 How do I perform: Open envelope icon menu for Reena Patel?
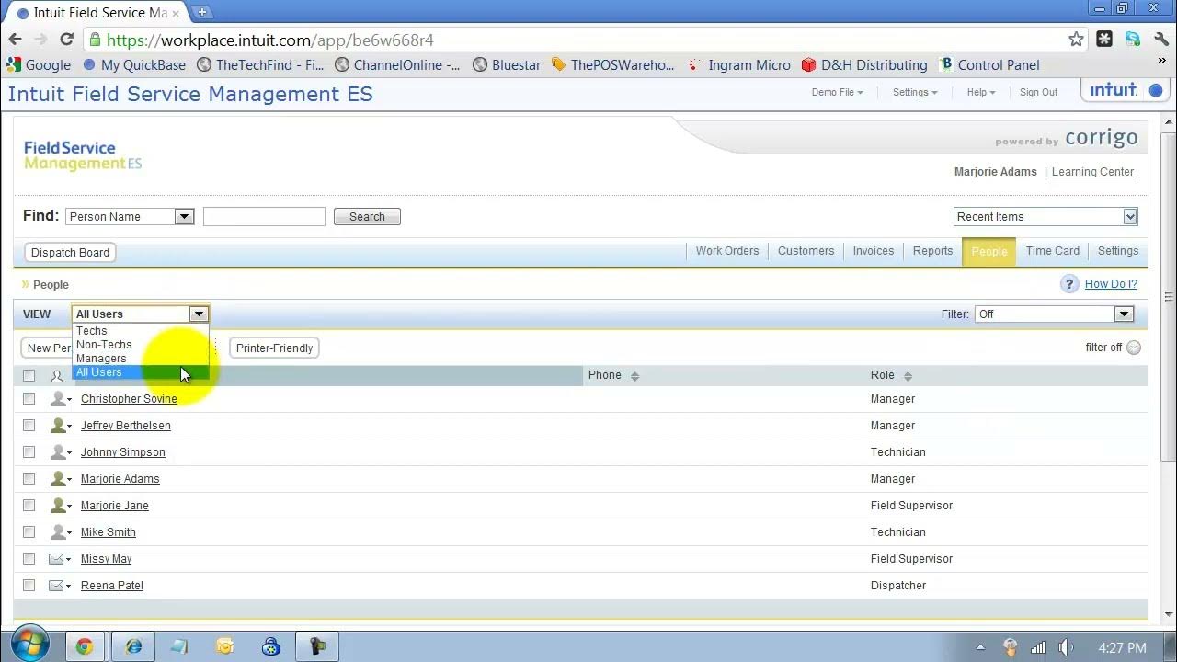click(x=61, y=586)
